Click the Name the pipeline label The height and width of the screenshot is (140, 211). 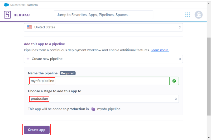[43, 73]
